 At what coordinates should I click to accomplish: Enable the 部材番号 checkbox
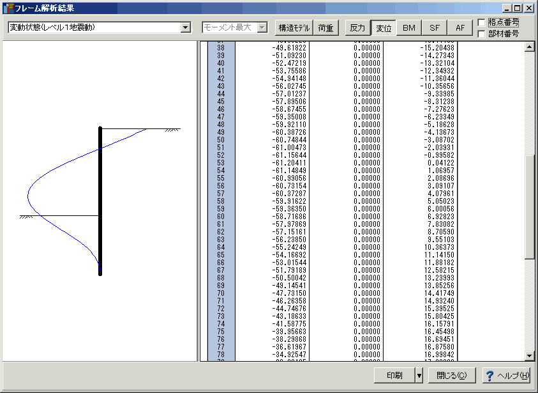pyautogui.click(x=482, y=33)
